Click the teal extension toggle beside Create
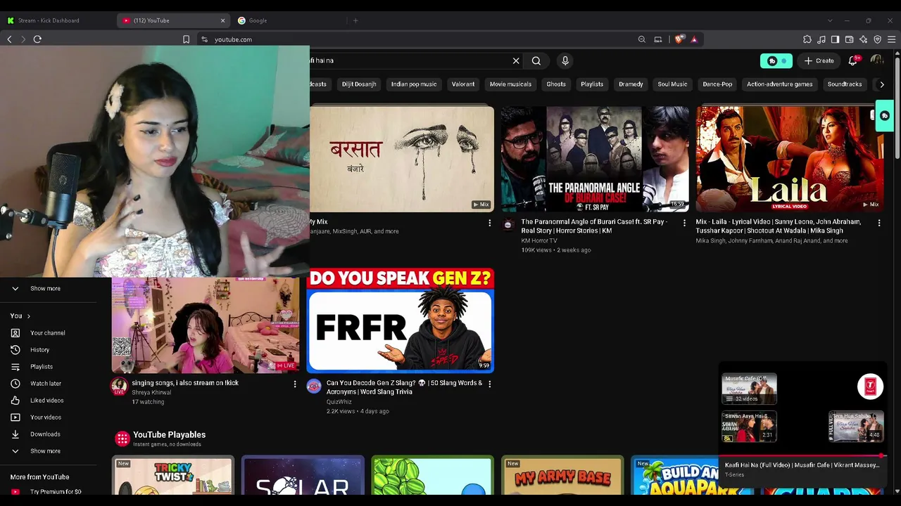 776,61
